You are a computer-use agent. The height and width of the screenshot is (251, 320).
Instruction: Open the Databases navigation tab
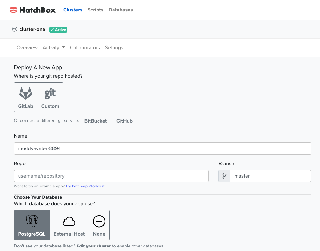[121, 10]
